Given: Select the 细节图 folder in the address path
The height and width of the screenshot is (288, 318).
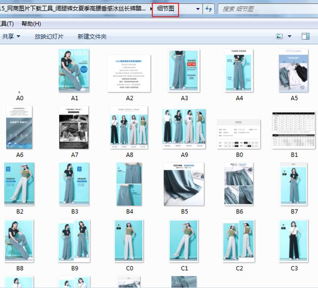Looking at the screenshot, I should pos(165,9).
